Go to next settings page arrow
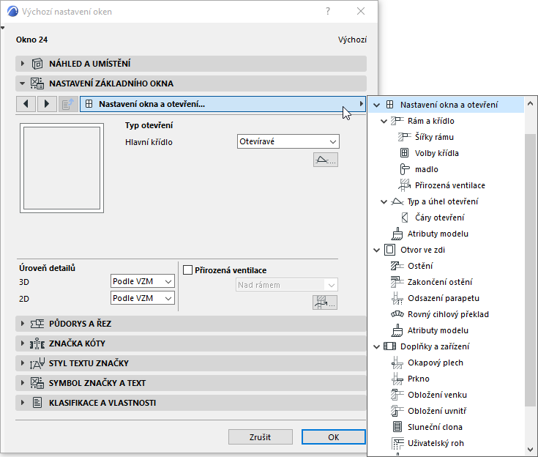Viewport: 538px width, 457px height. (x=47, y=104)
